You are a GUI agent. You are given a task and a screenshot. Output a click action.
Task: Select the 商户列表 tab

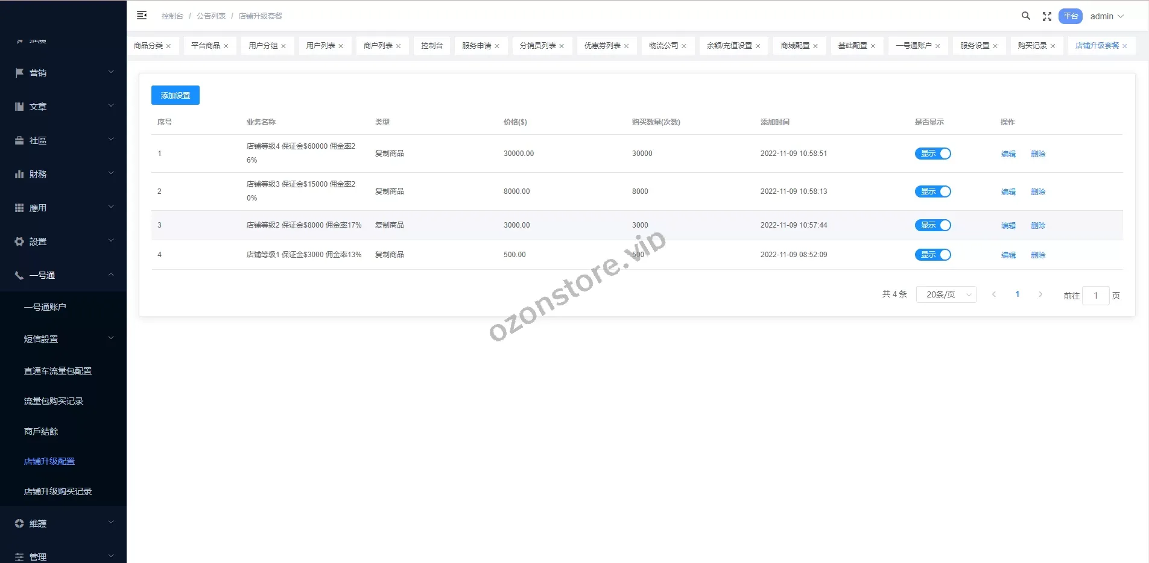point(378,45)
